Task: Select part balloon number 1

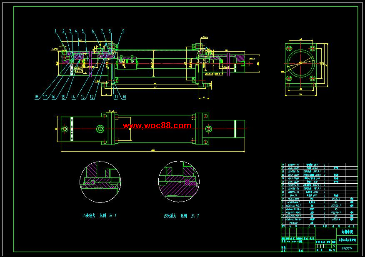Action: point(55,31)
